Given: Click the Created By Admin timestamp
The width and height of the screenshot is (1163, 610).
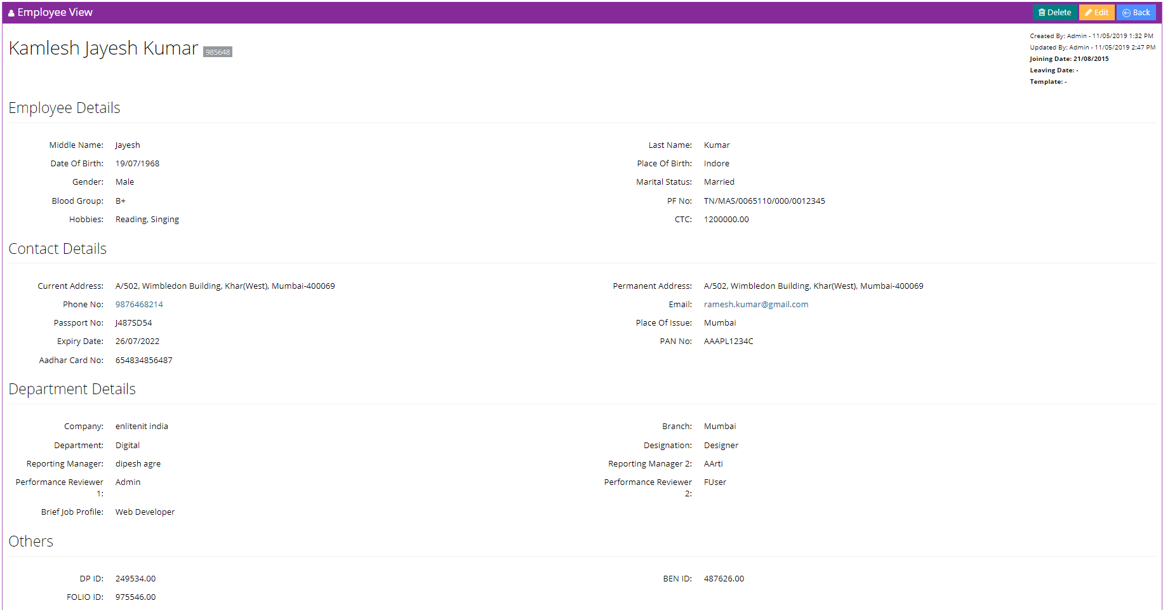Looking at the screenshot, I should click(1091, 36).
